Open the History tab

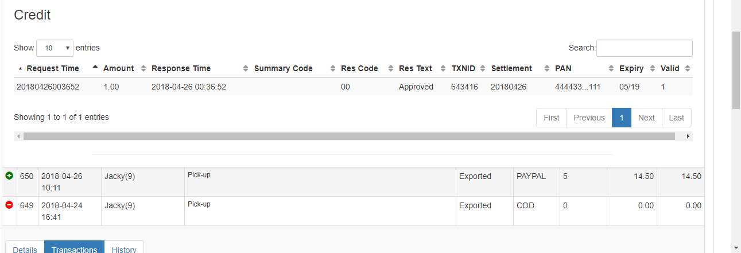point(124,249)
